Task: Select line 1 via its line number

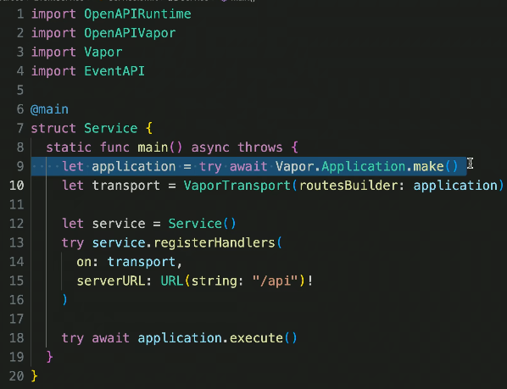Action: point(20,14)
